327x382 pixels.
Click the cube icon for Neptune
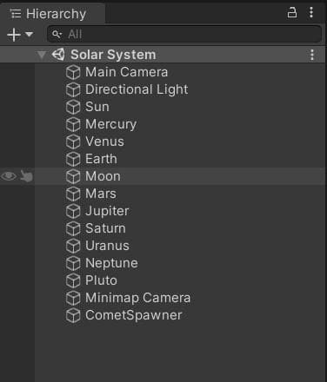73,263
